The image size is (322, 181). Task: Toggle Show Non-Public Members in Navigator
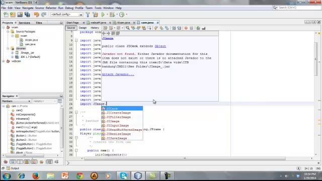(27, 162)
